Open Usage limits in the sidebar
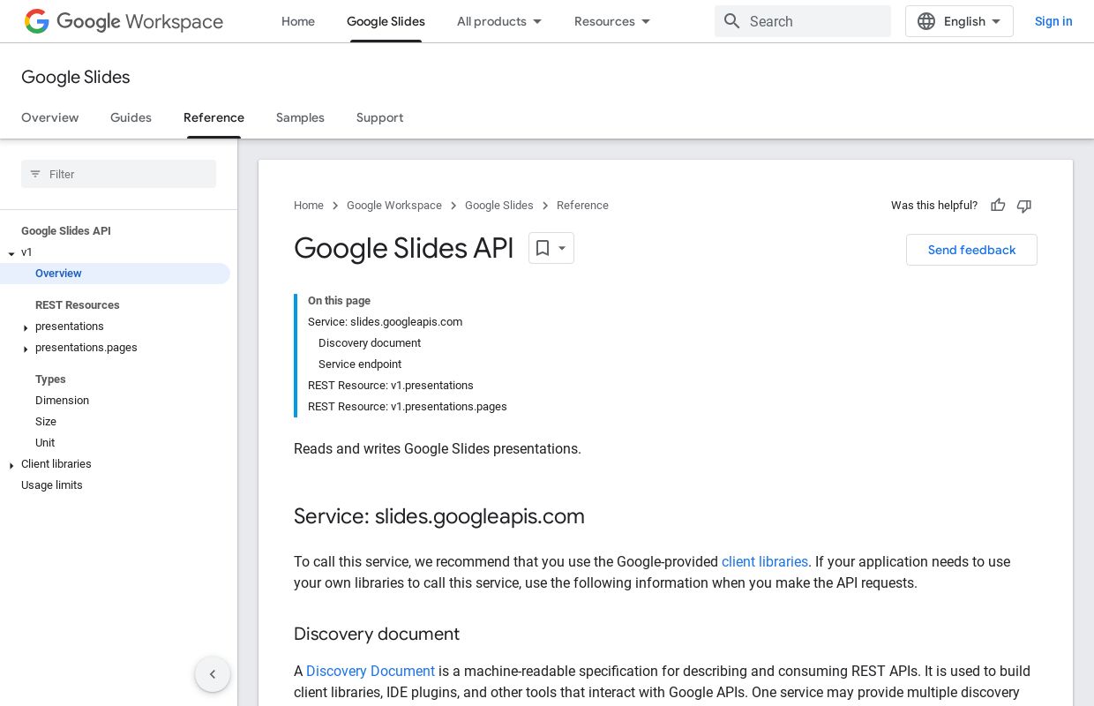Screen dimensions: 1094x706 click(x=52, y=485)
